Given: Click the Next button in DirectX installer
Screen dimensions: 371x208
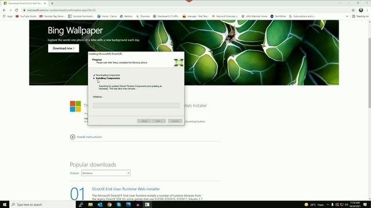Looking at the screenshot, I should [158, 121].
